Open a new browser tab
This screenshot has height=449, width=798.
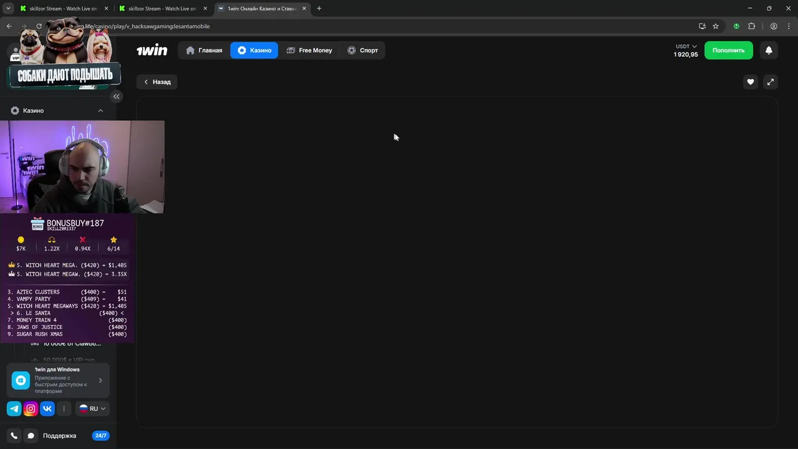click(319, 9)
